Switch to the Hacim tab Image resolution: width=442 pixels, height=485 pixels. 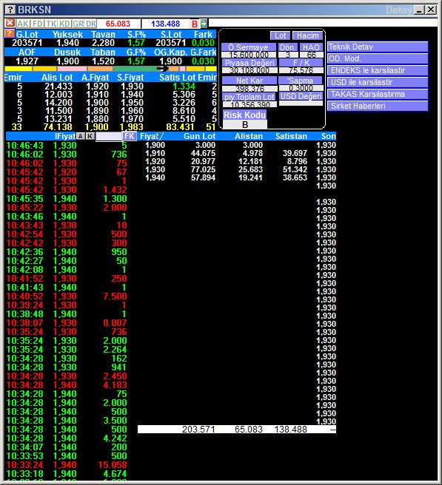point(307,35)
